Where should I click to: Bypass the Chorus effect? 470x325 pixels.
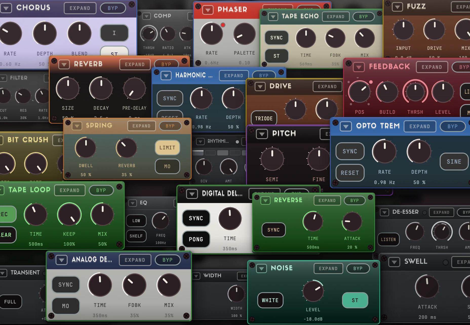coord(113,8)
